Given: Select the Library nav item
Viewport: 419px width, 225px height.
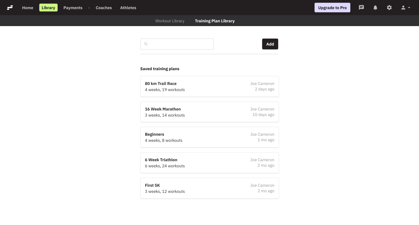Looking at the screenshot, I should pyautogui.click(x=48, y=8).
